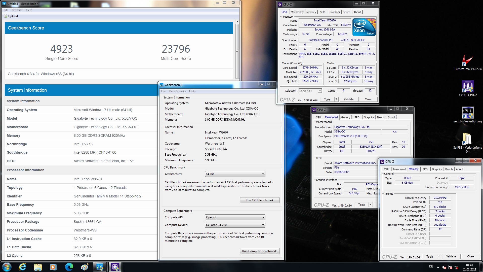This screenshot has width=483, height=272.
Task: Click the Core Voltage 1.920 V value
Action: click(x=342, y=34)
